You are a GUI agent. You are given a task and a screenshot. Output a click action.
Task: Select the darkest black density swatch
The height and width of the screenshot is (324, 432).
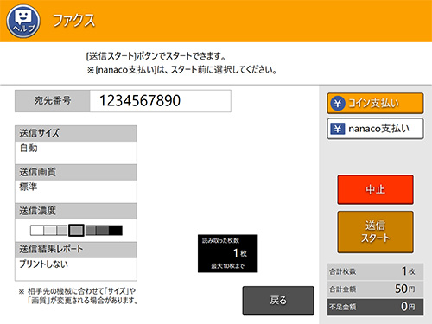point(116,231)
